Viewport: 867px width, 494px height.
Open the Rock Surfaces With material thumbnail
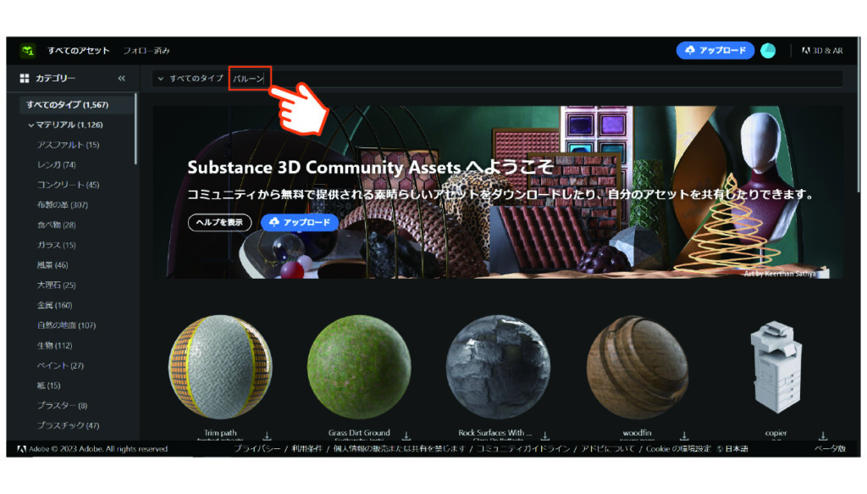coord(498,367)
